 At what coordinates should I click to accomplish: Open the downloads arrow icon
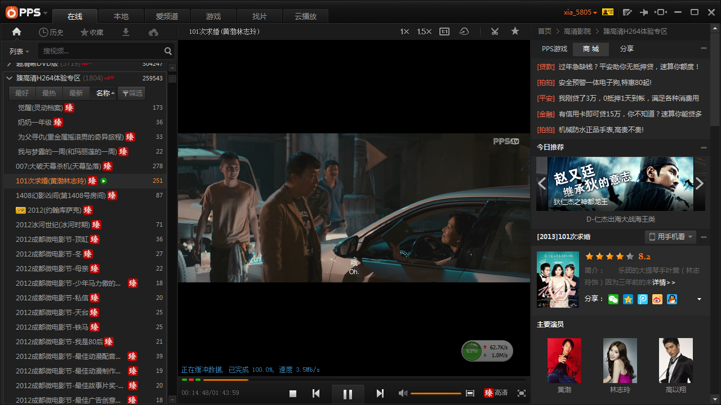(x=126, y=32)
